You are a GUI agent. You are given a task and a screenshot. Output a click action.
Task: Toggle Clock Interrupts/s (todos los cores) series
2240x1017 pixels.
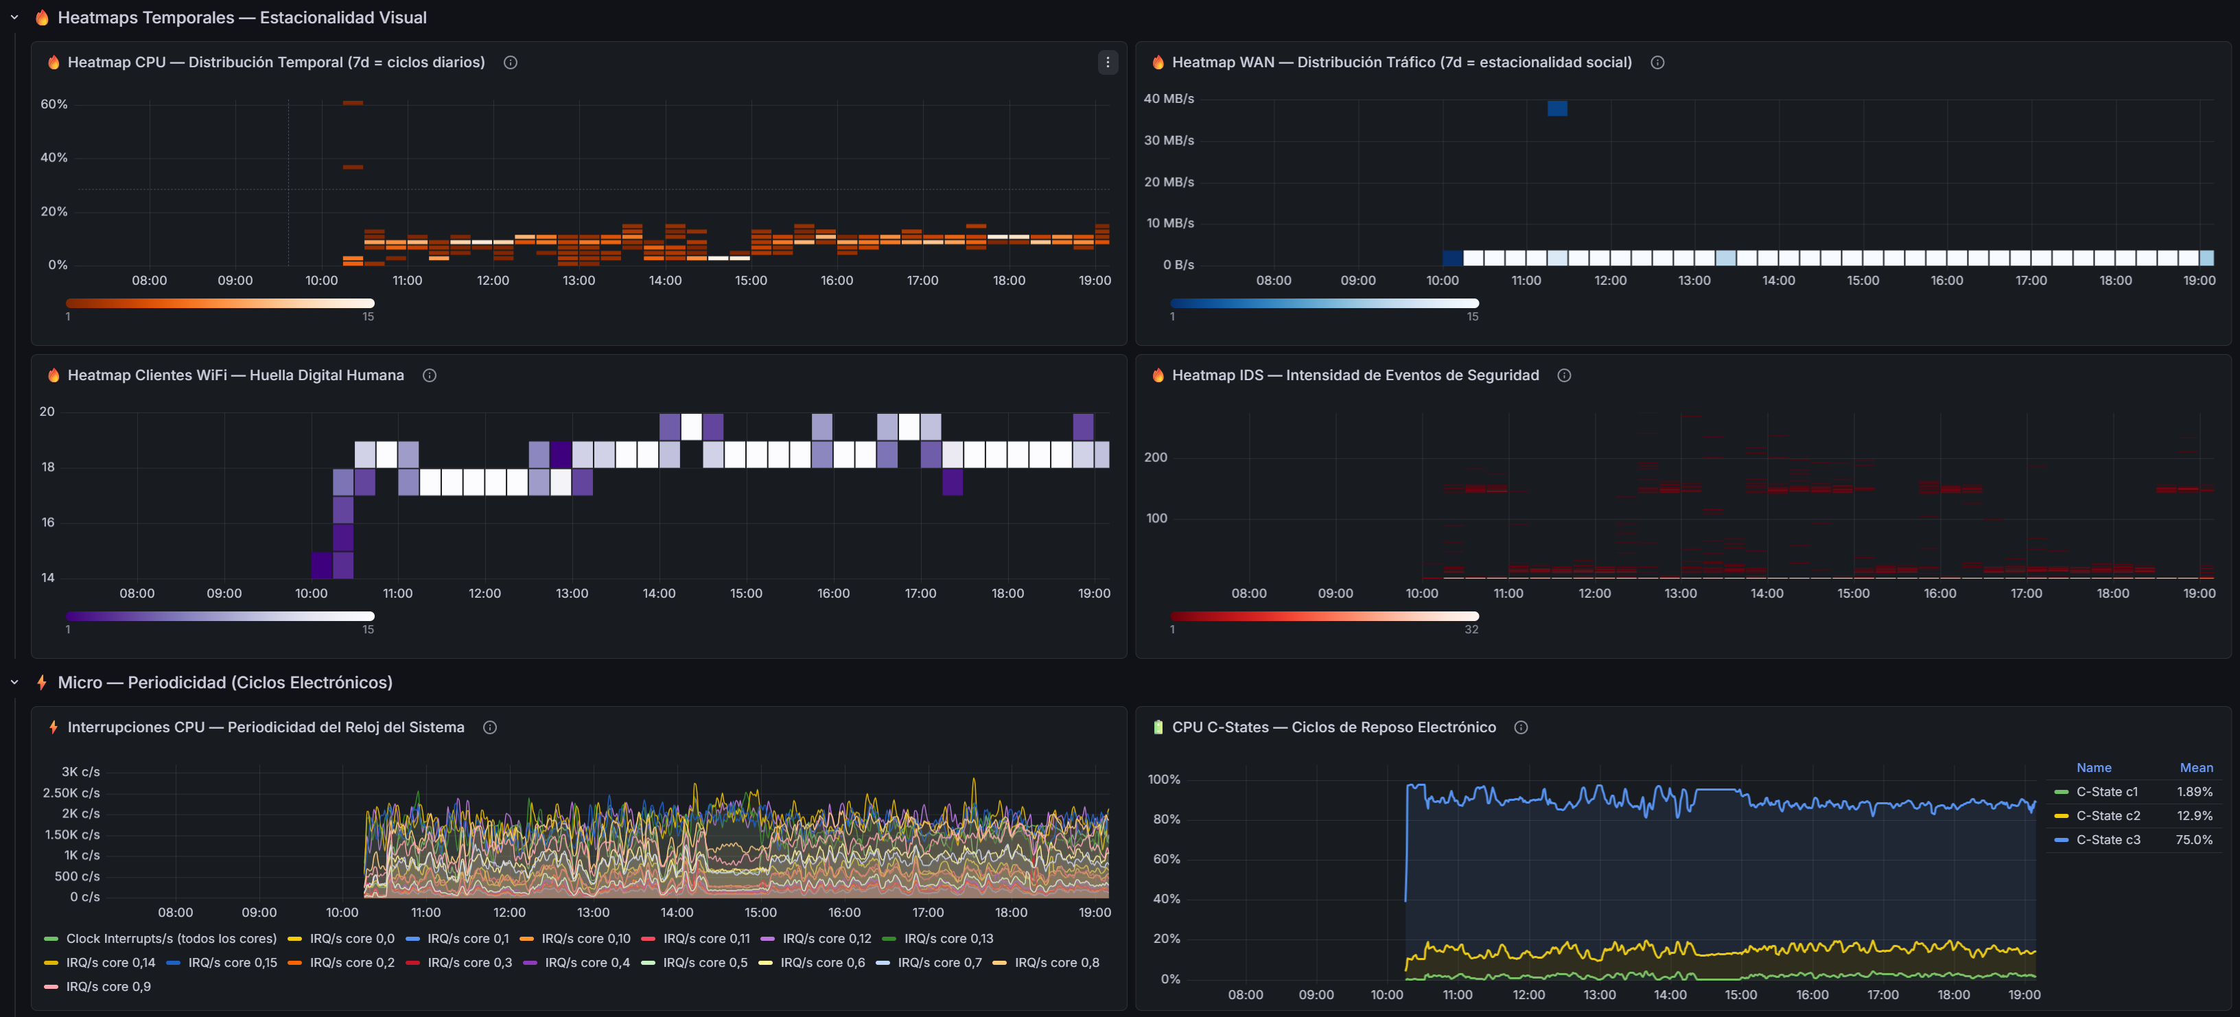[172, 939]
